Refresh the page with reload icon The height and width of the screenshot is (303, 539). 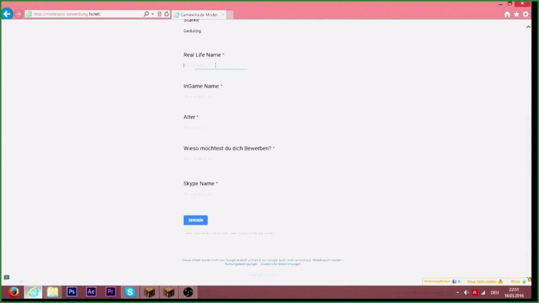pyautogui.click(x=167, y=14)
